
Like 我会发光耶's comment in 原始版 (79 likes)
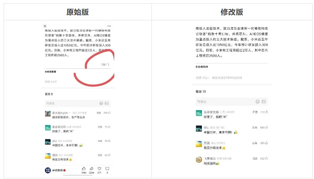(x=109, y=127)
